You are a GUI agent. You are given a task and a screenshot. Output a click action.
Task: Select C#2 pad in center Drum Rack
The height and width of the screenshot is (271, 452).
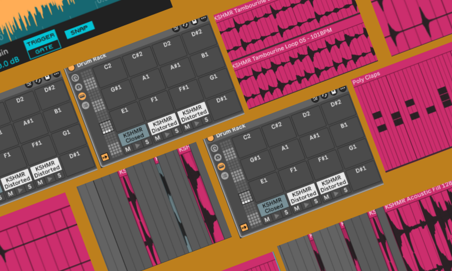point(139,60)
